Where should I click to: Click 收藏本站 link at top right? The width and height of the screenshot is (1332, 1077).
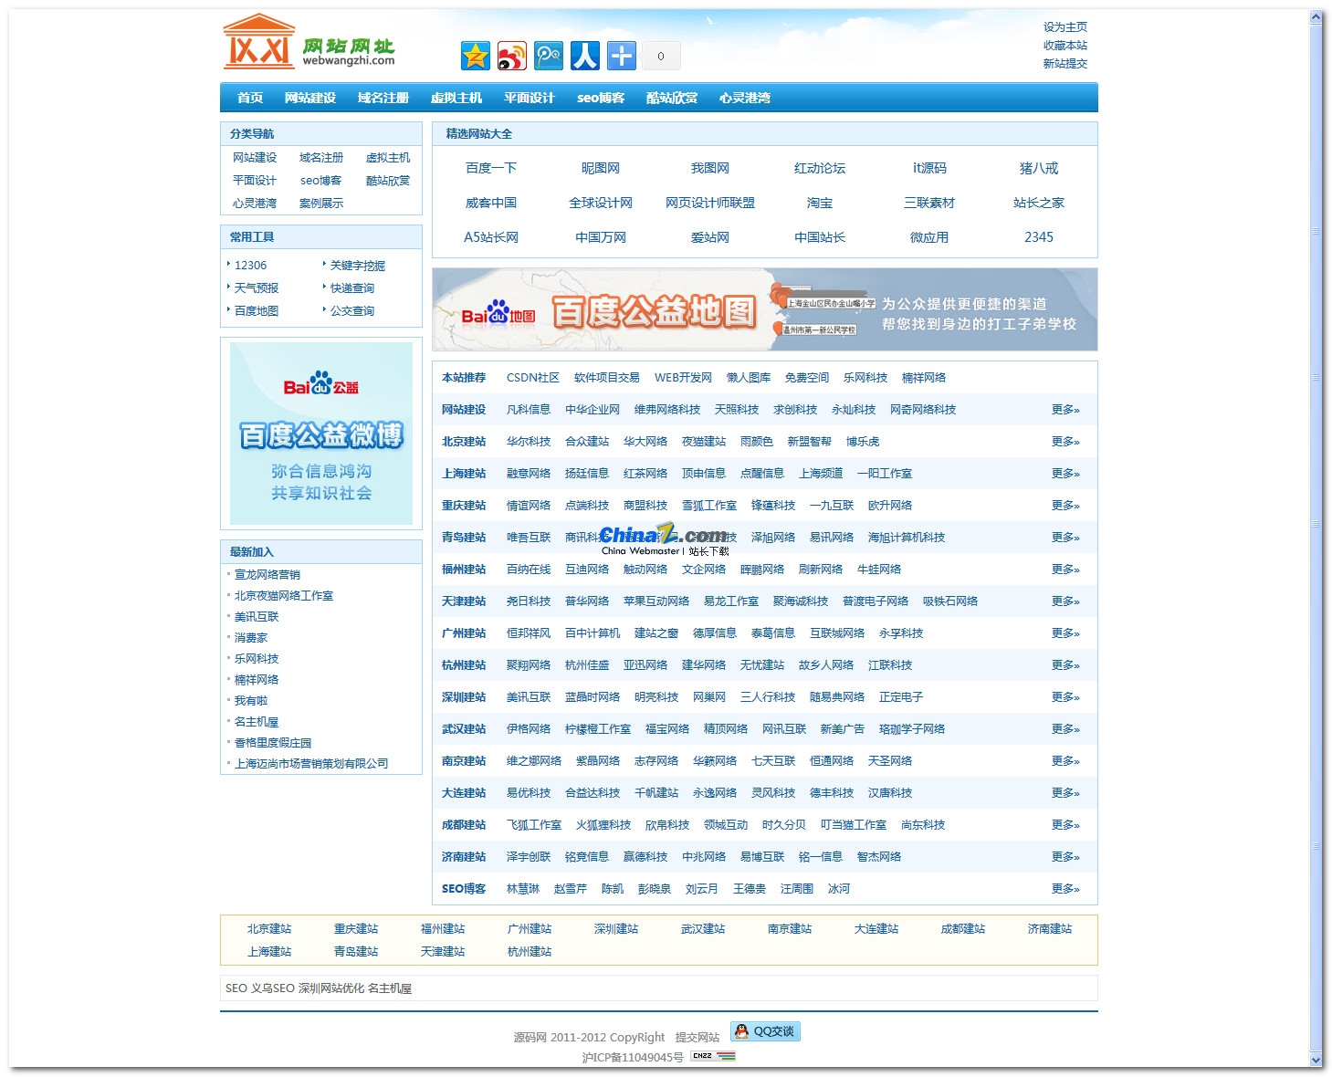pos(1065,46)
